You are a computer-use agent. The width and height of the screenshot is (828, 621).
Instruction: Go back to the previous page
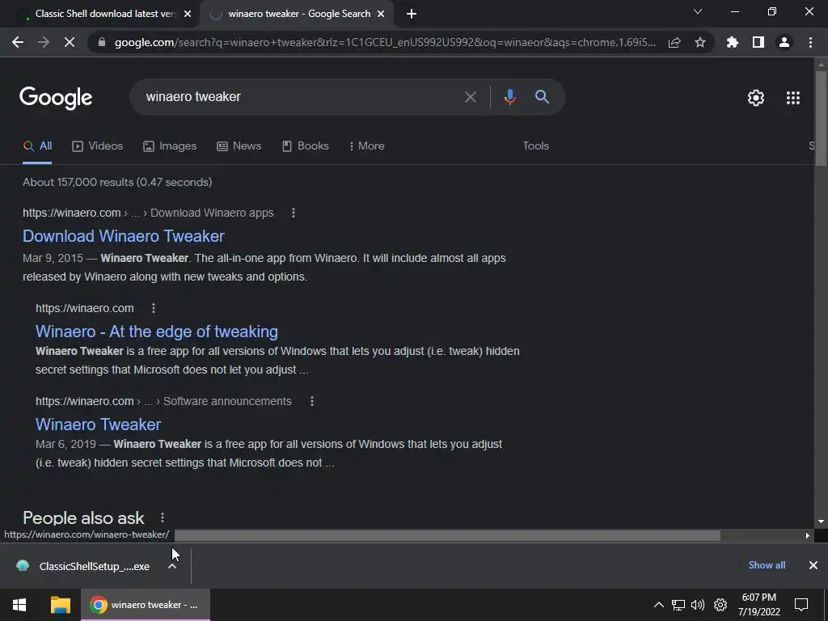[18, 42]
